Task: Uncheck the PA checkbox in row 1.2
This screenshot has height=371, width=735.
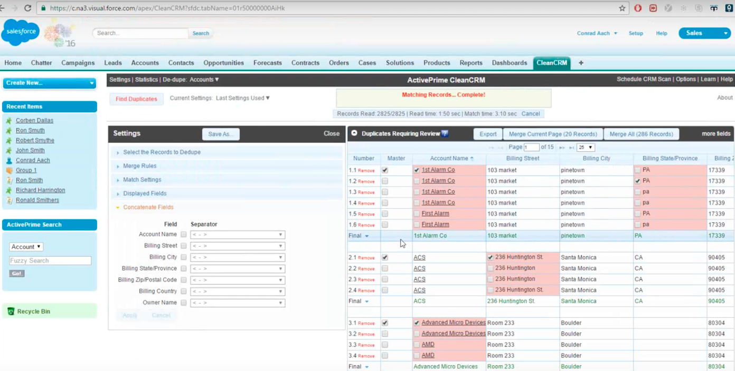Action: (638, 180)
